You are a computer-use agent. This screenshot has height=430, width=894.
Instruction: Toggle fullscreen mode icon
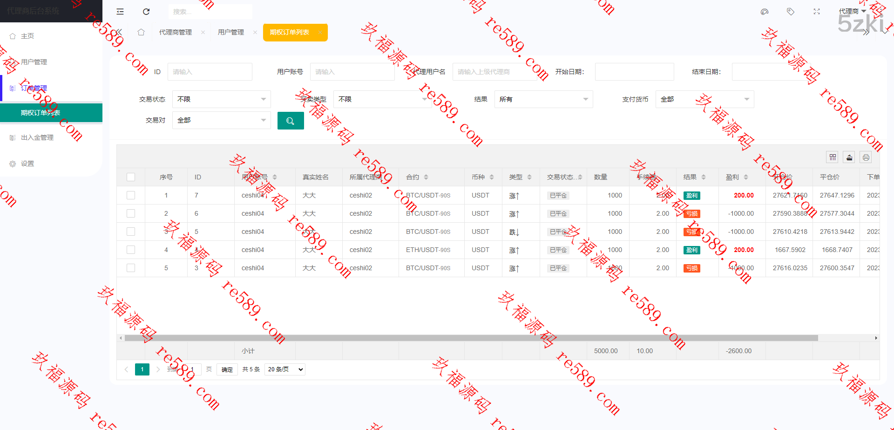tap(816, 12)
